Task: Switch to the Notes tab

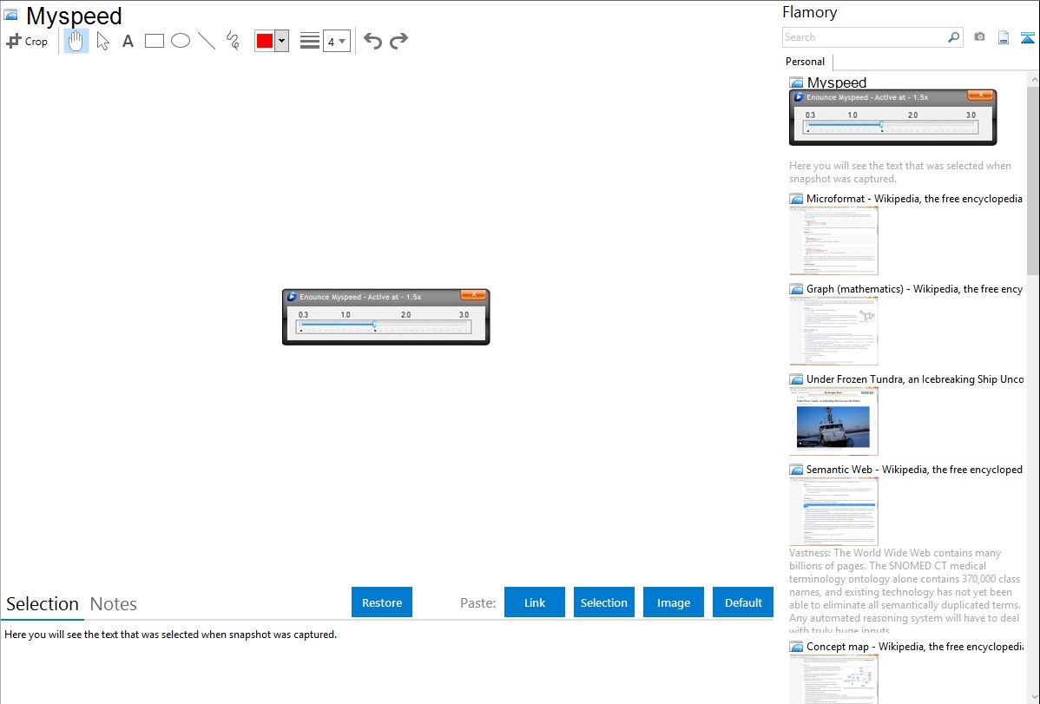Action: (114, 604)
